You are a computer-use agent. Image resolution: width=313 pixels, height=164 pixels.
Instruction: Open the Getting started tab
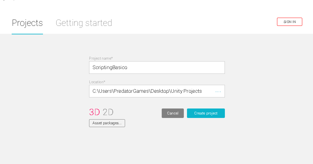[x=84, y=23]
